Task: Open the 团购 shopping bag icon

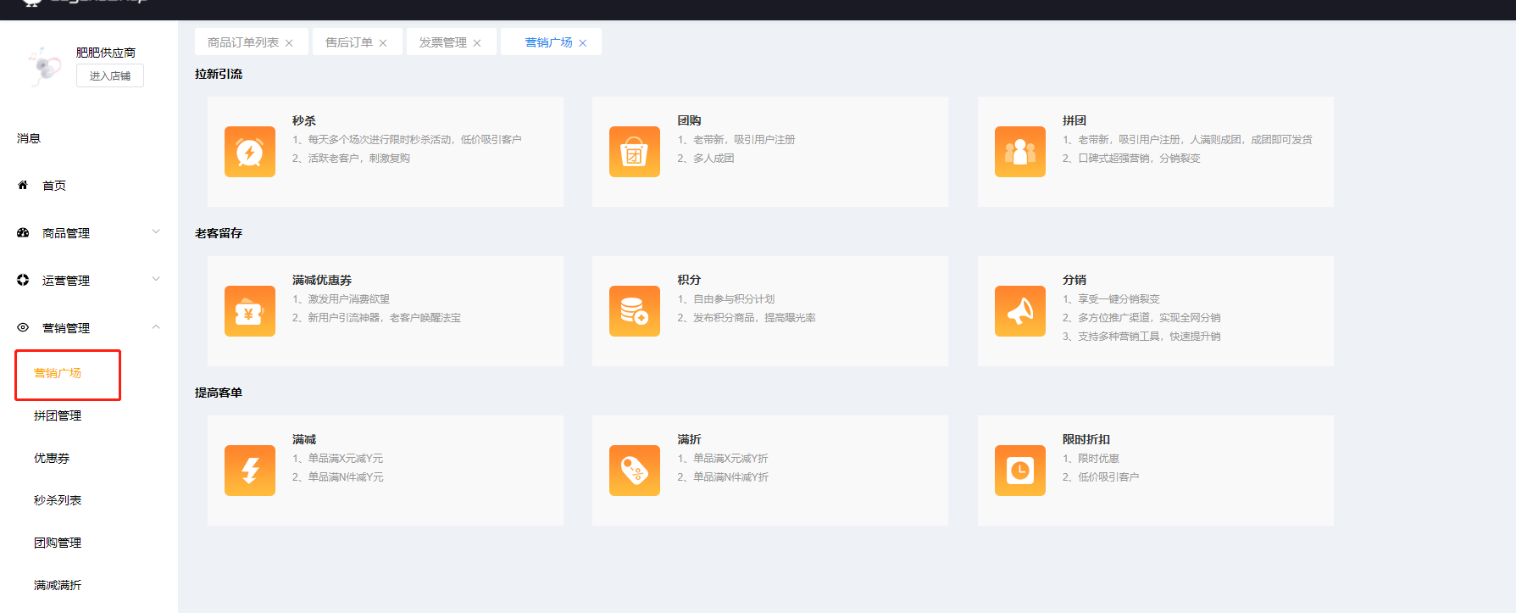Action: [x=634, y=152]
